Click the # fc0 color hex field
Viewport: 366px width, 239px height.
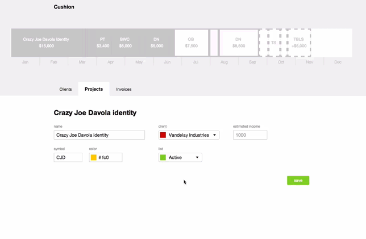tap(106, 157)
